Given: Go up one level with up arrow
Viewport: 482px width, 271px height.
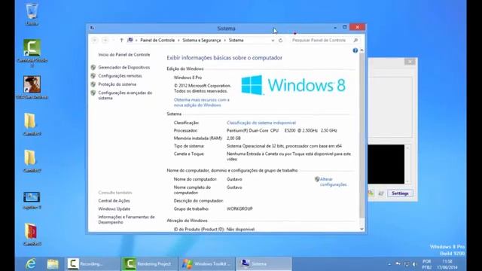Looking at the screenshot, I should (121, 40).
